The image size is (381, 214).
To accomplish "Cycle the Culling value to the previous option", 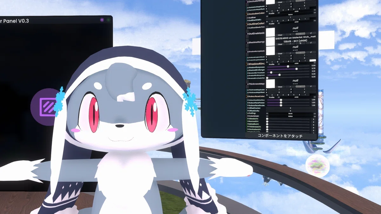I will (267, 113).
